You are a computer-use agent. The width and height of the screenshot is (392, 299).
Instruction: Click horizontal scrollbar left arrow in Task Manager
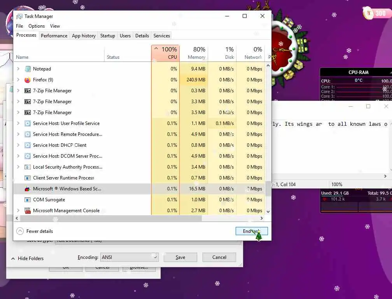click(17, 218)
